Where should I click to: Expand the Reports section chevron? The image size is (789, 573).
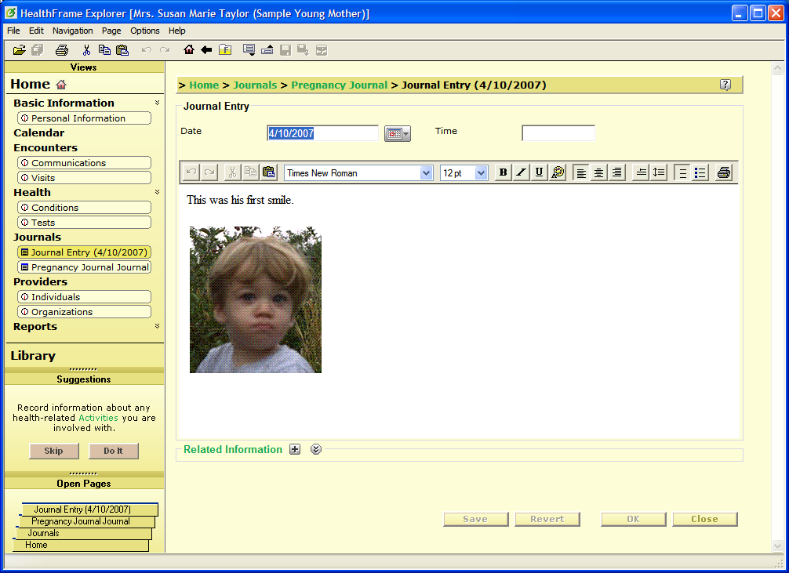(157, 326)
